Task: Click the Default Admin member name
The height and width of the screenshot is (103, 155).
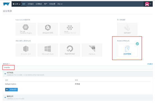Action: click(11, 84)
